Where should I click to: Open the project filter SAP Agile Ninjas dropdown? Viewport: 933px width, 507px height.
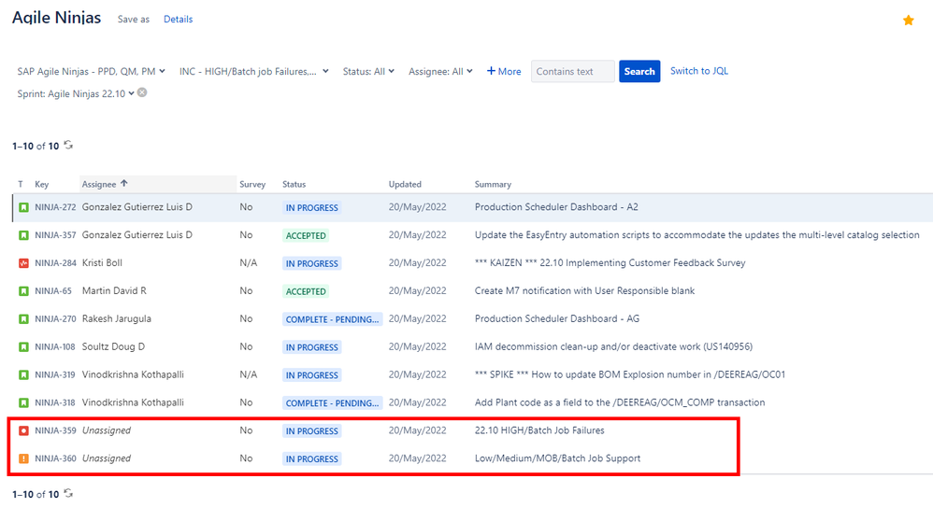point(91,71)
